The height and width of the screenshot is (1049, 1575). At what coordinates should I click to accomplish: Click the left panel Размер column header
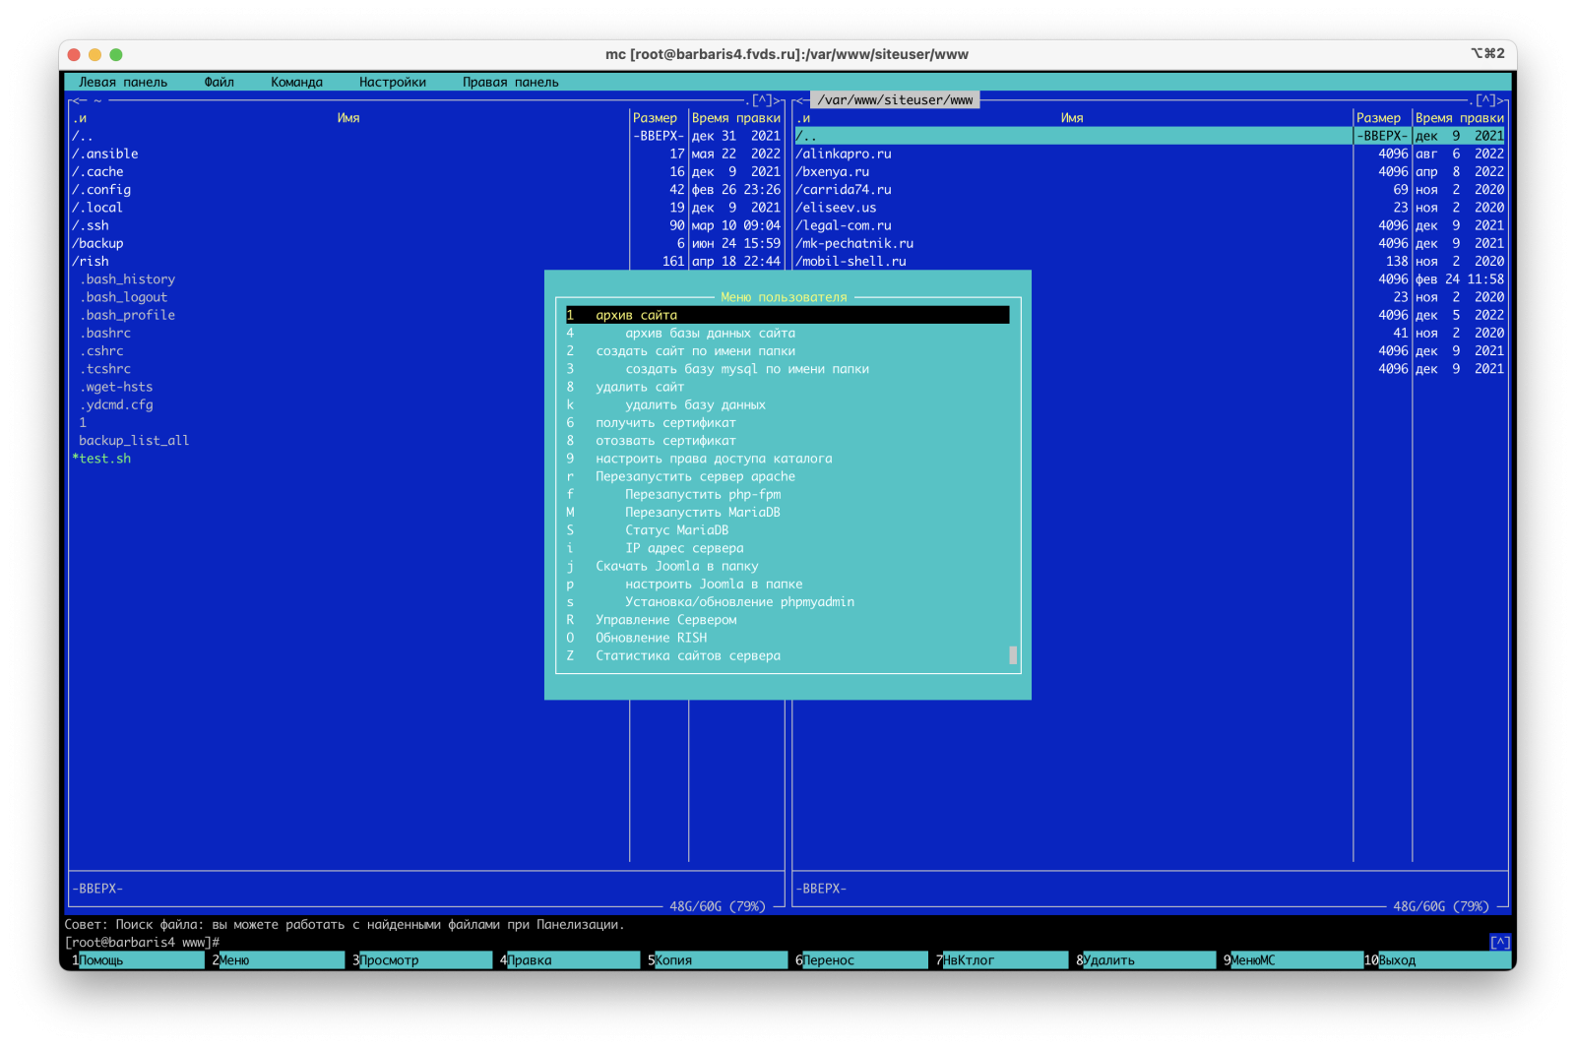coord(655,118)
